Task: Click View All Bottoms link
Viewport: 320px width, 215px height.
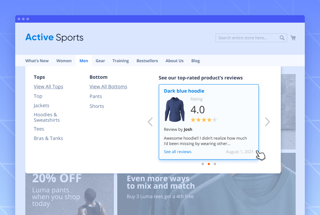Action: coord(108,87)
